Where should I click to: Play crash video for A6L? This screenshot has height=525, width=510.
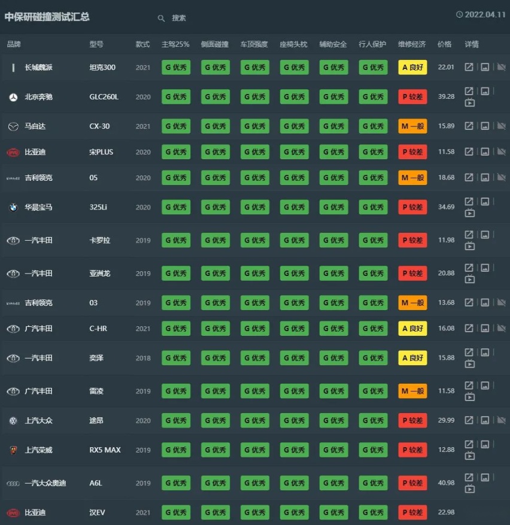[470, 489]
